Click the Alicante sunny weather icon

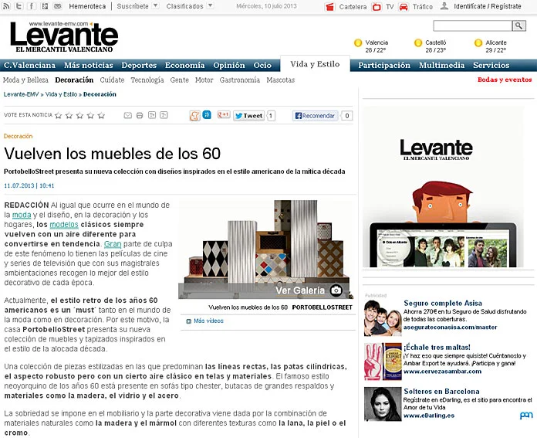[478, 43]
